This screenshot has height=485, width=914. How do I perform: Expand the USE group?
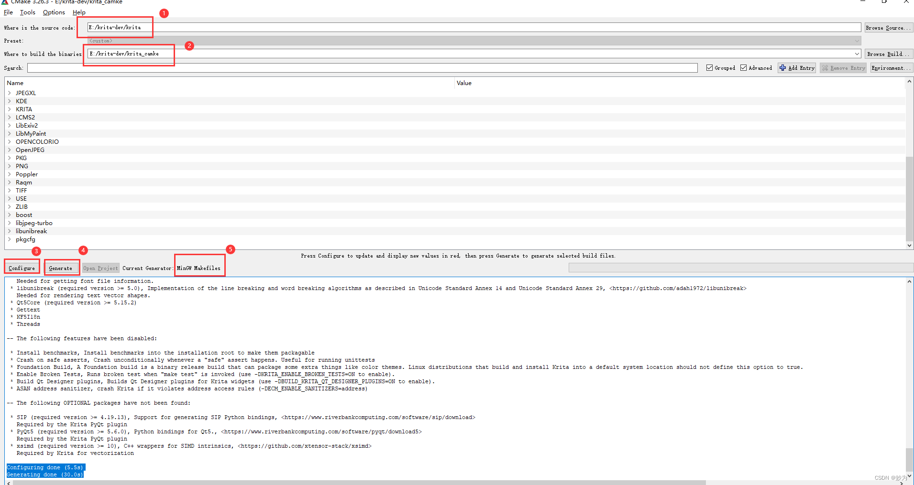(9, 199)
